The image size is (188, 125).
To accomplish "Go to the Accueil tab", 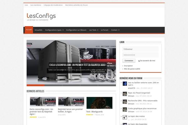I will pos(29,30).
